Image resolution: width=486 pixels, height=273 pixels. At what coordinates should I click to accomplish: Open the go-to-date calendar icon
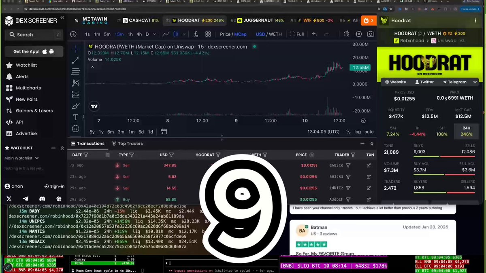click(164, 132)
